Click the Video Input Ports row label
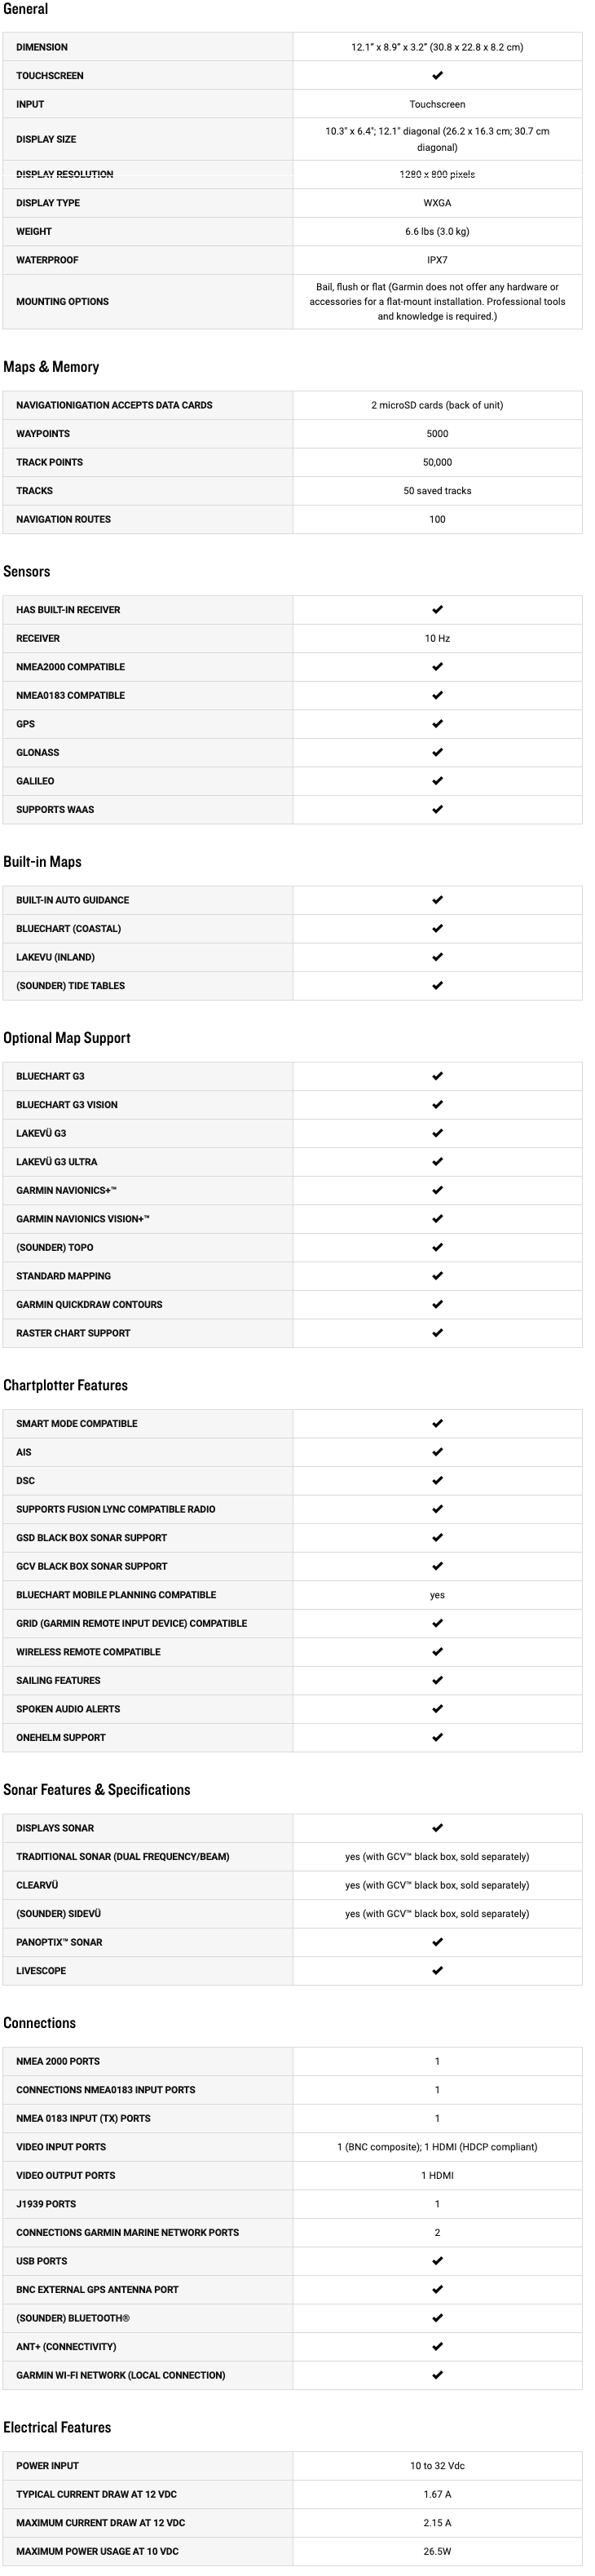This screenshot has height=2576, width=595. tap(61, 2147)
